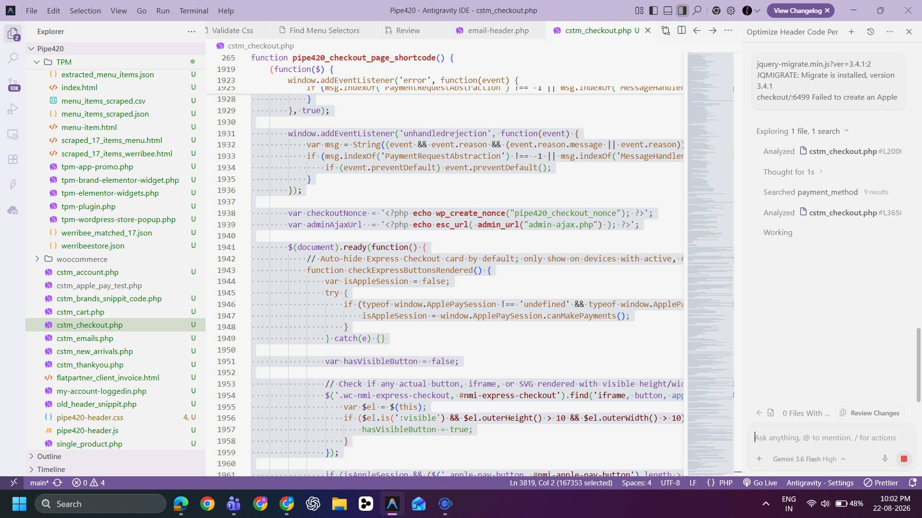Image resolution: width=922 pixels, height=518 pixels.
Task: Click the Ask anything chat input
Action: pos(826,437)
